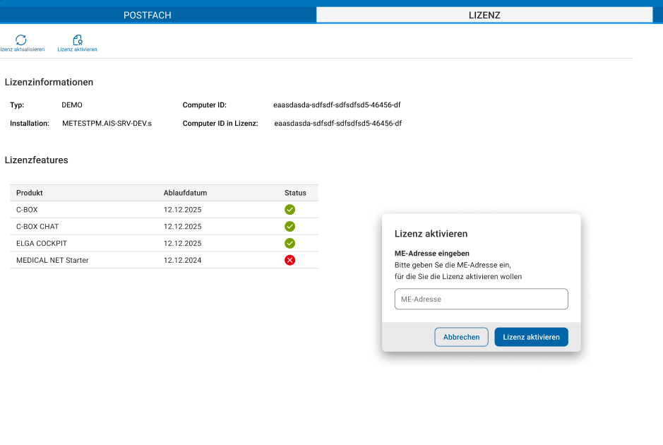The height and width of the screenshot is (445, 663).
Task: Click the ME-Adresse eingeben label
Action: 431,254
